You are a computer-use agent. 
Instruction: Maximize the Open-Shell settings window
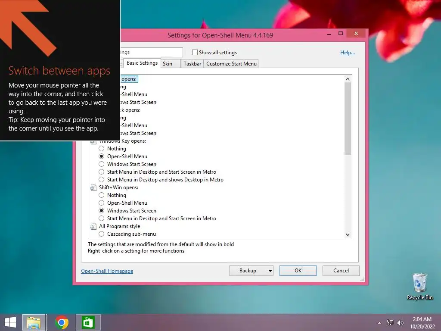(x=341, y=34)
